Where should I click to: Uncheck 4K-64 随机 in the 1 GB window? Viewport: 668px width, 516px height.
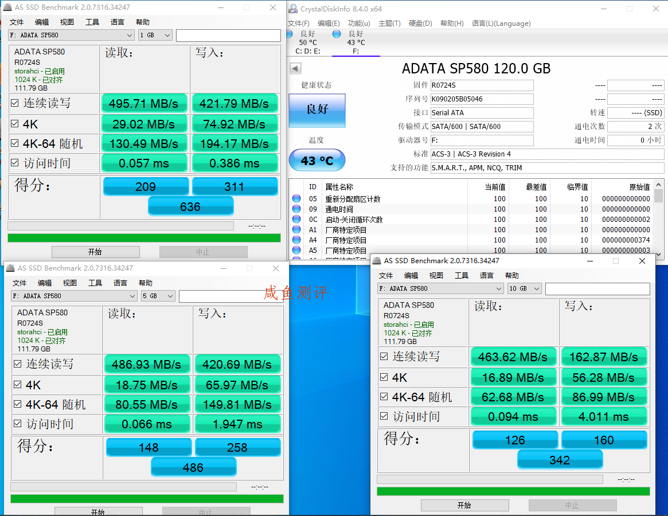[15, 143]
